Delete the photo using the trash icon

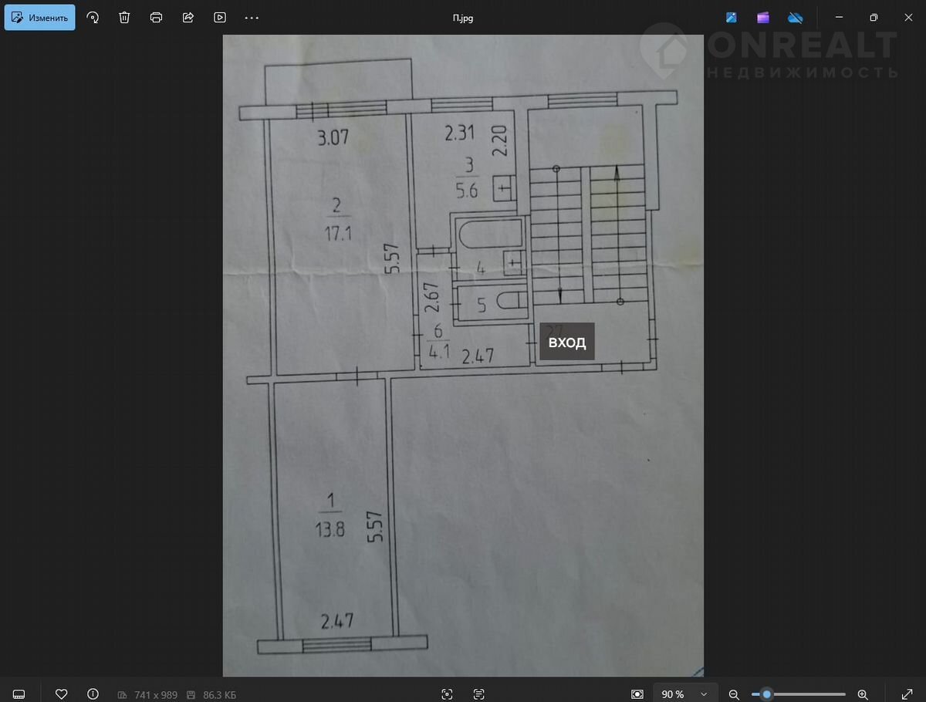pyautogui.click(x=124, y=18)
